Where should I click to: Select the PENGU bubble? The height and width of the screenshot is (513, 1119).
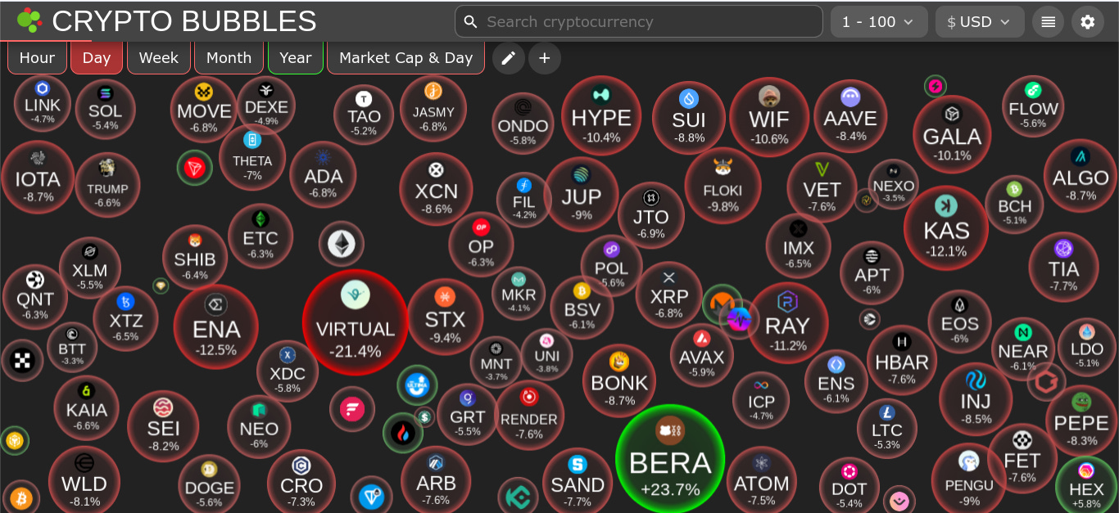pyautogui.click(x=969, y=479)
